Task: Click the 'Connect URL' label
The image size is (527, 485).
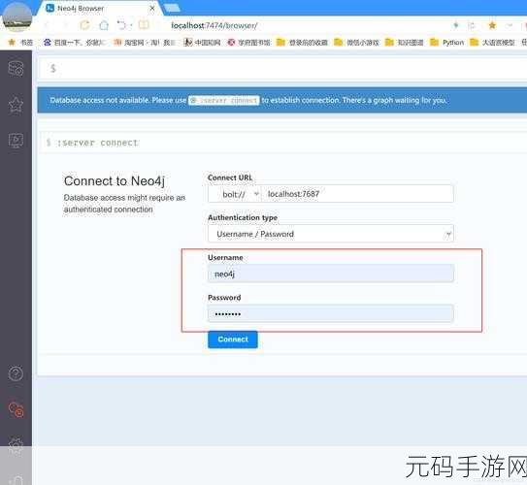Action: [230, 178]
